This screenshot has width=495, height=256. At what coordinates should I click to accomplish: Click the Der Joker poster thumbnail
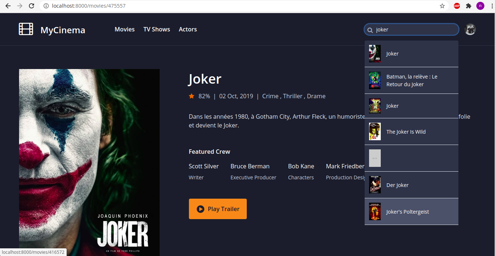[375, 185]
